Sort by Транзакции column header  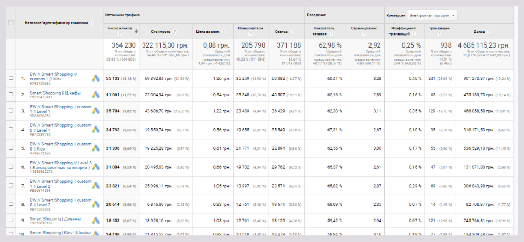(438, 29)
